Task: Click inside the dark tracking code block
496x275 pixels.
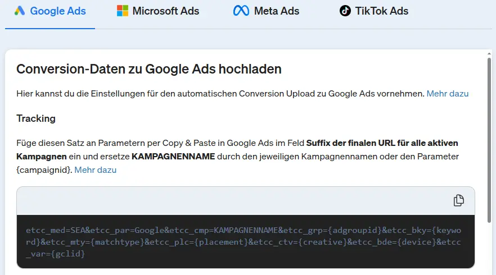Action: (x=246, y=242)
